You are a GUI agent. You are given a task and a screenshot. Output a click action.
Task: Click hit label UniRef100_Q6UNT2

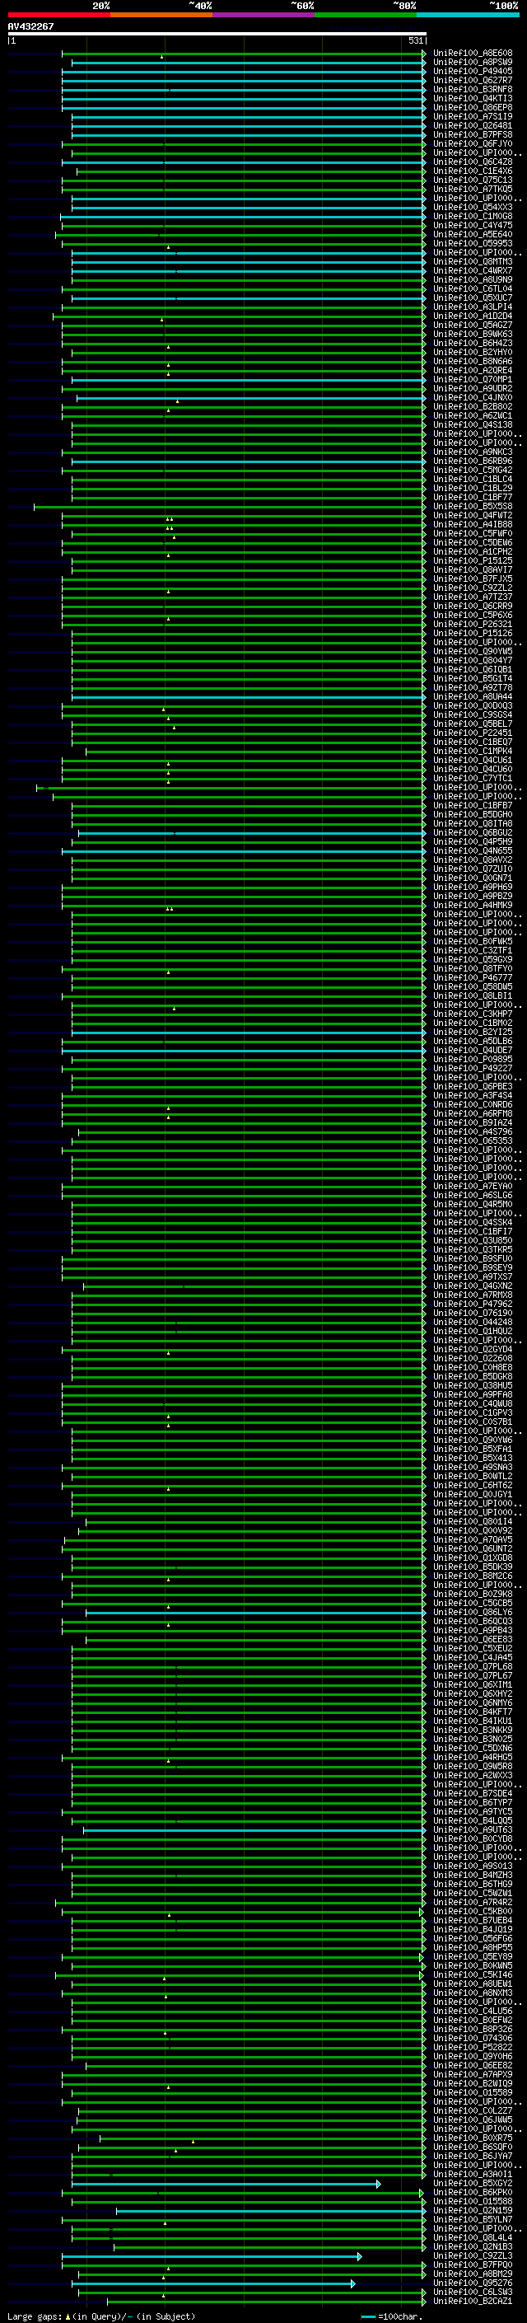472,1549
